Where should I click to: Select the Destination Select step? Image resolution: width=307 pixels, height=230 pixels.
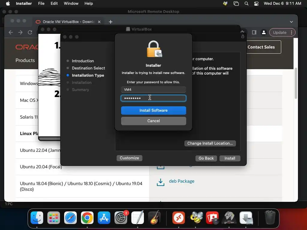88,68
